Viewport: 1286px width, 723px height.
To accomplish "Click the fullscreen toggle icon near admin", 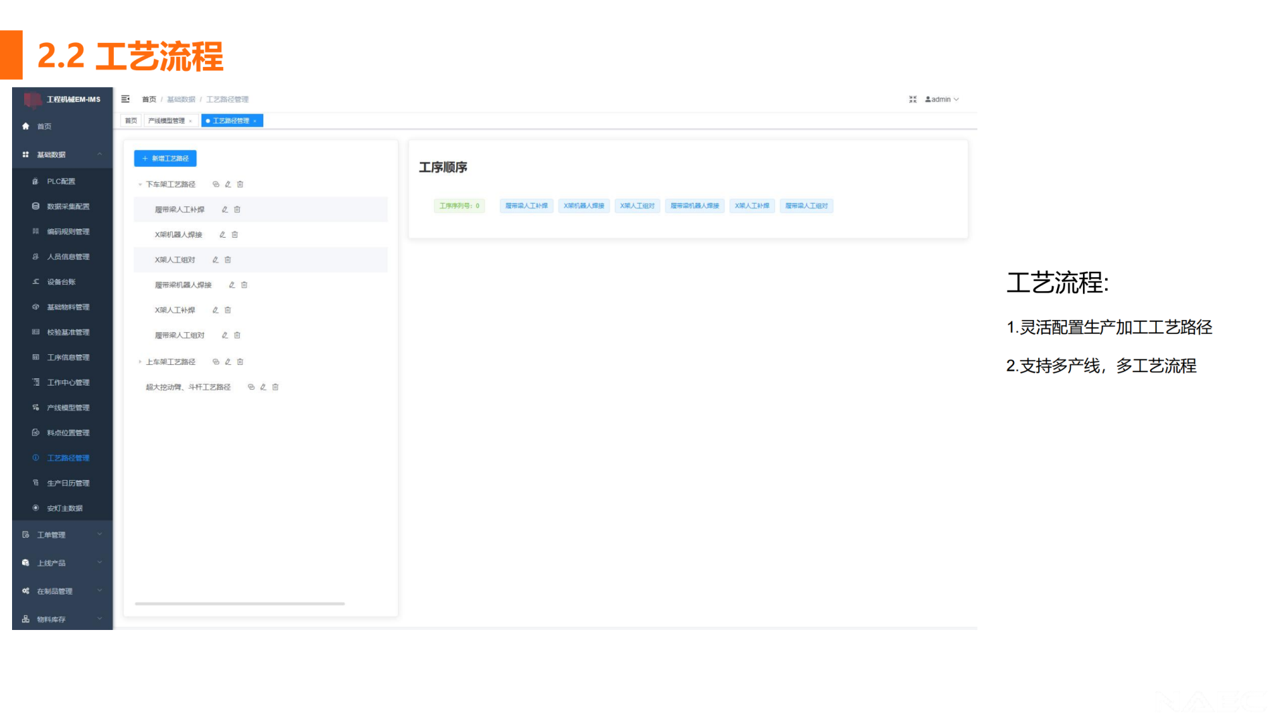I will [912, 99].
